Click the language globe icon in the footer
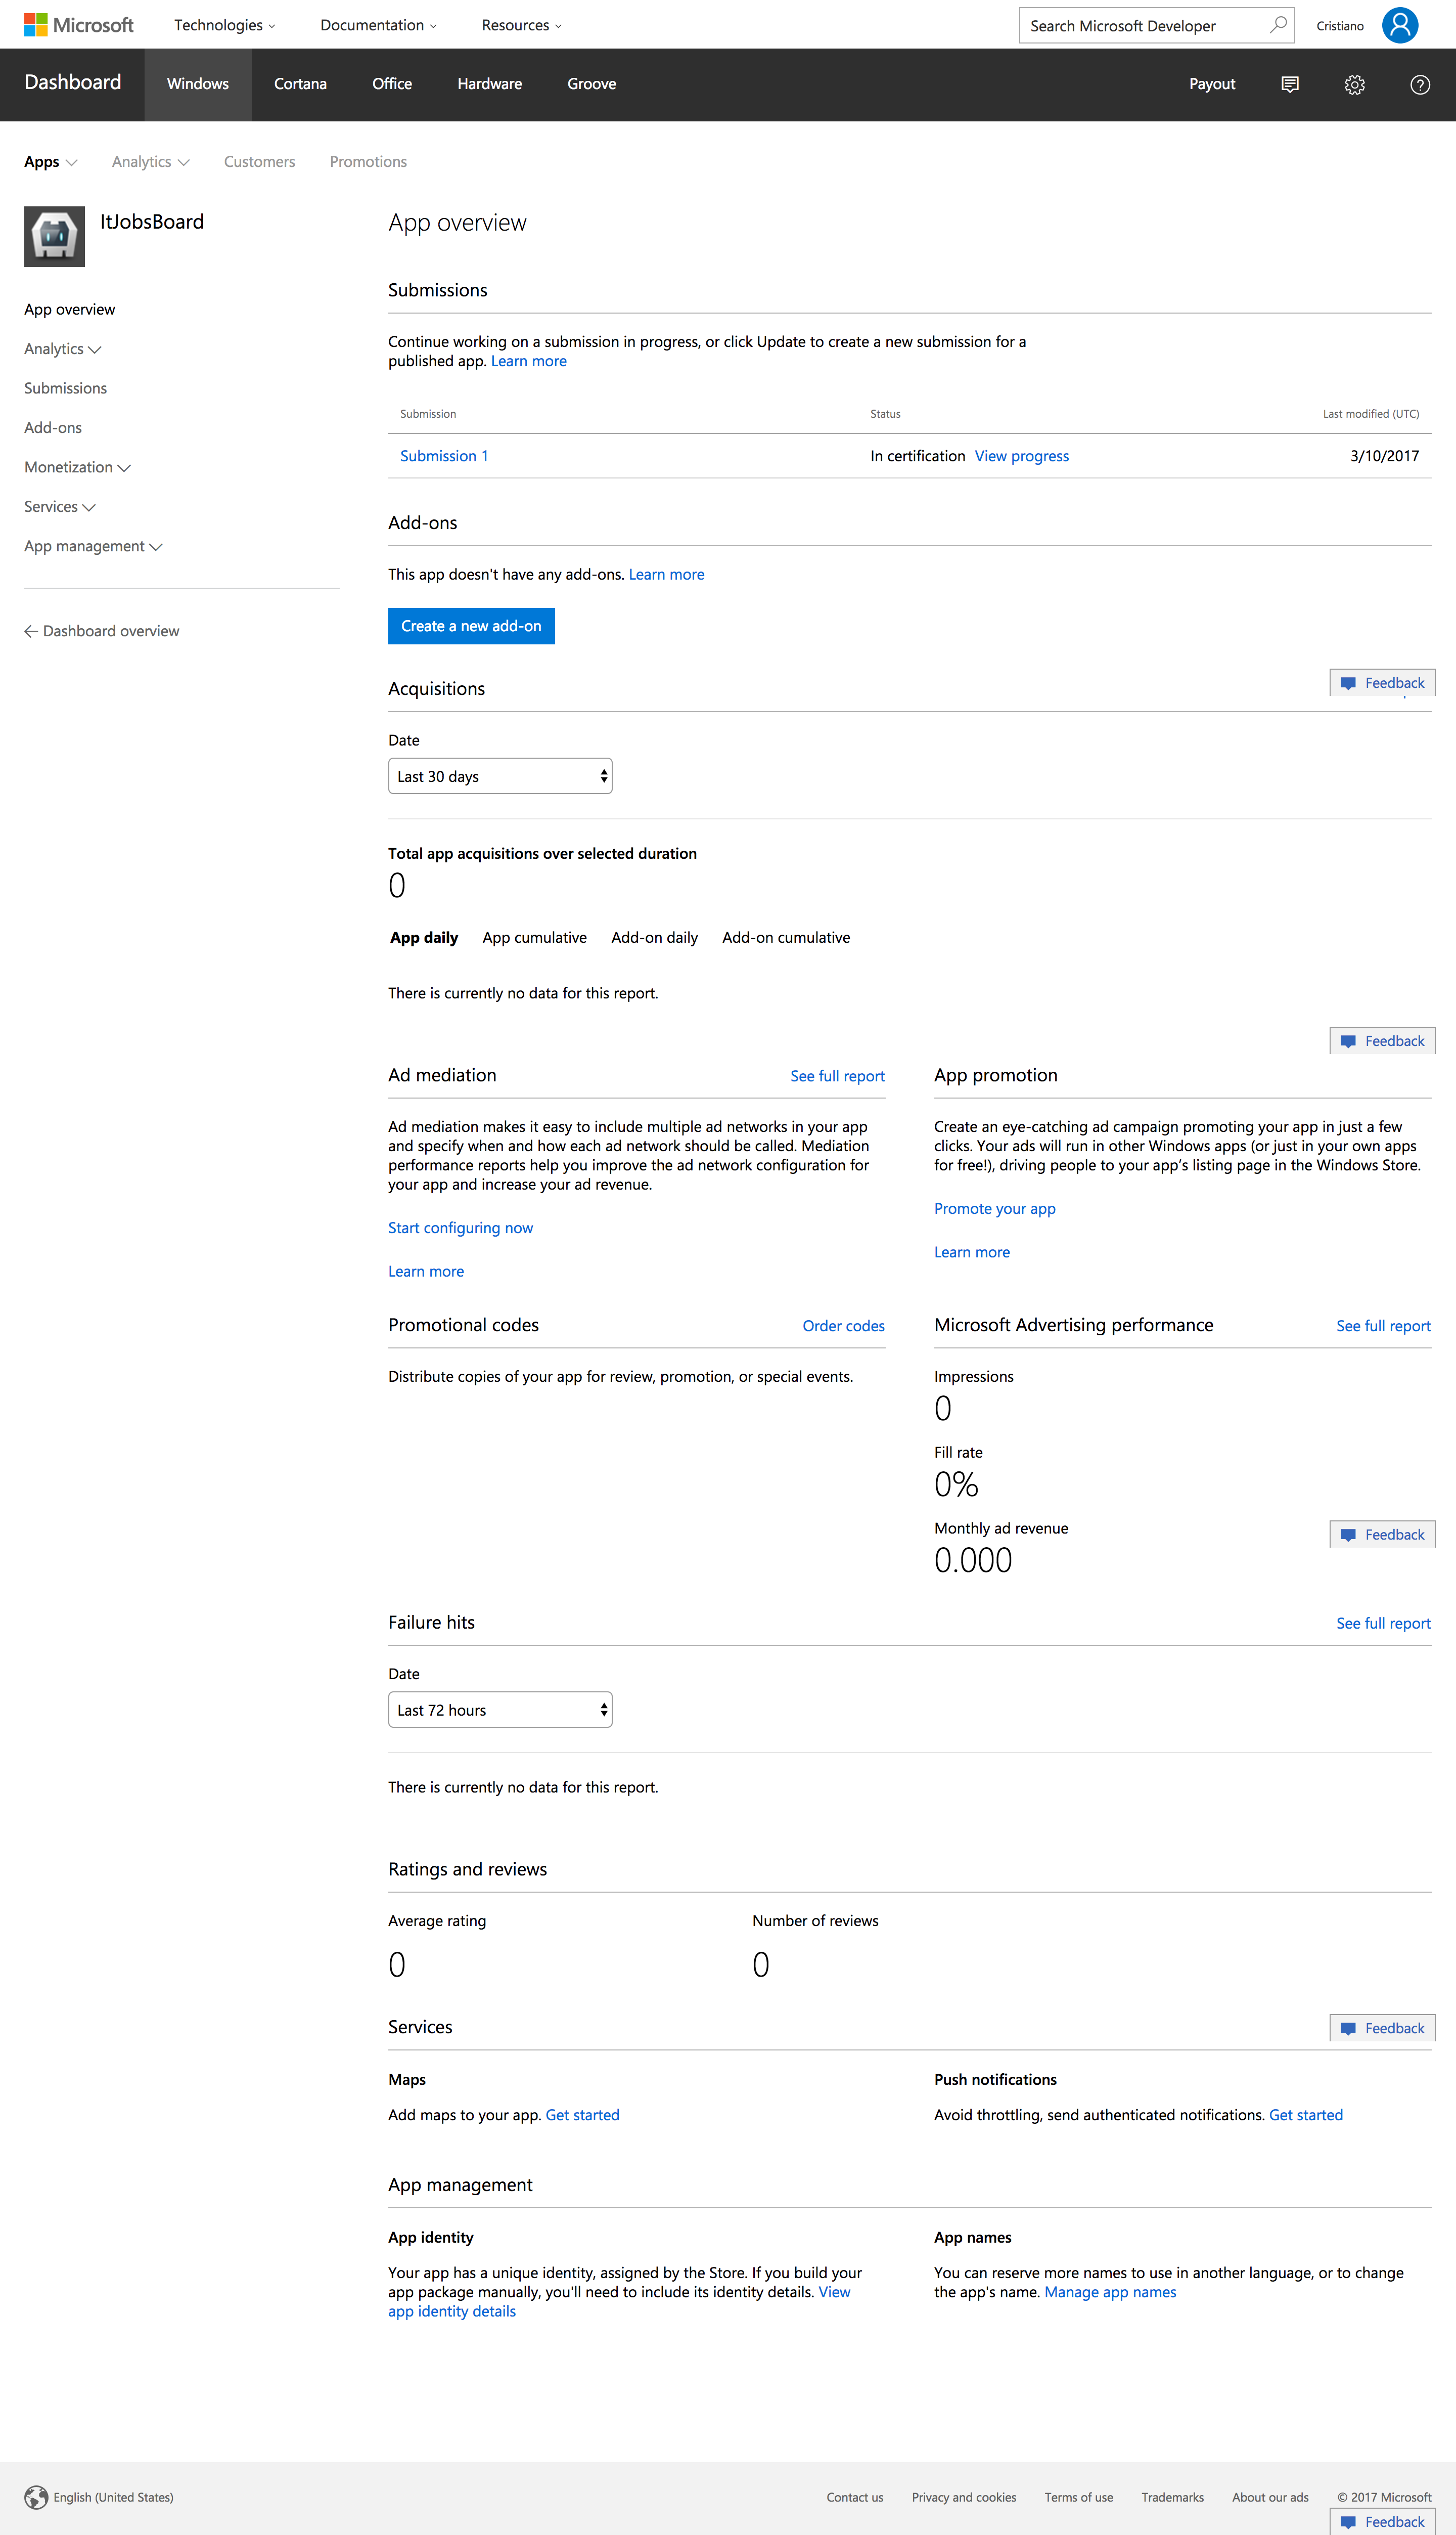The width and height of the screenshot is (1456, 2535). tap(36, 2497)
